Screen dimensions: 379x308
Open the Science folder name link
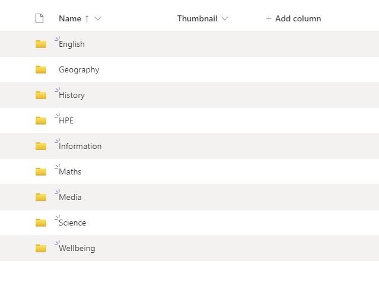[x=72, y=223]
